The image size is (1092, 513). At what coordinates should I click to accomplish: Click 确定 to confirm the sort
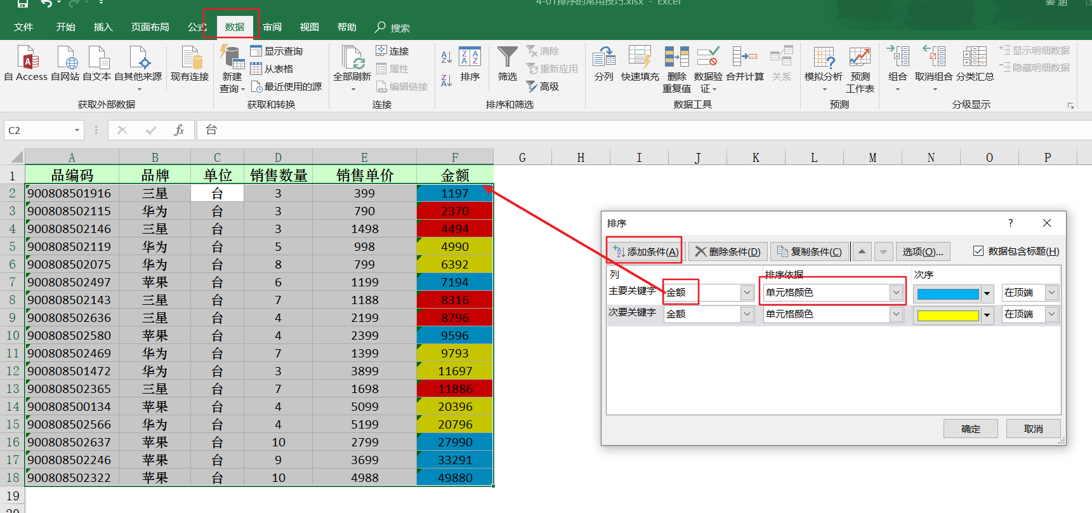click(971, 429)
